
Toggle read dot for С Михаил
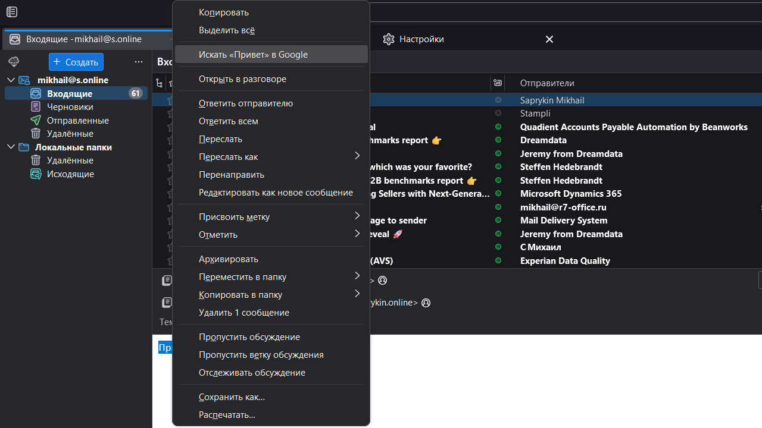[498, 247]
